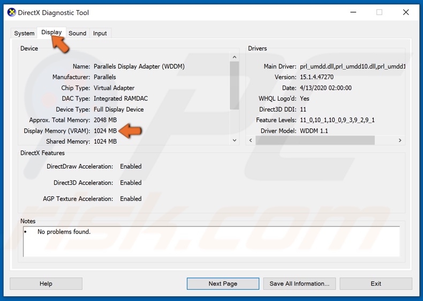This screenshot has height=301, width=423.
Task: Click the 'Full Display Device' value
Action: pos(118,109)
